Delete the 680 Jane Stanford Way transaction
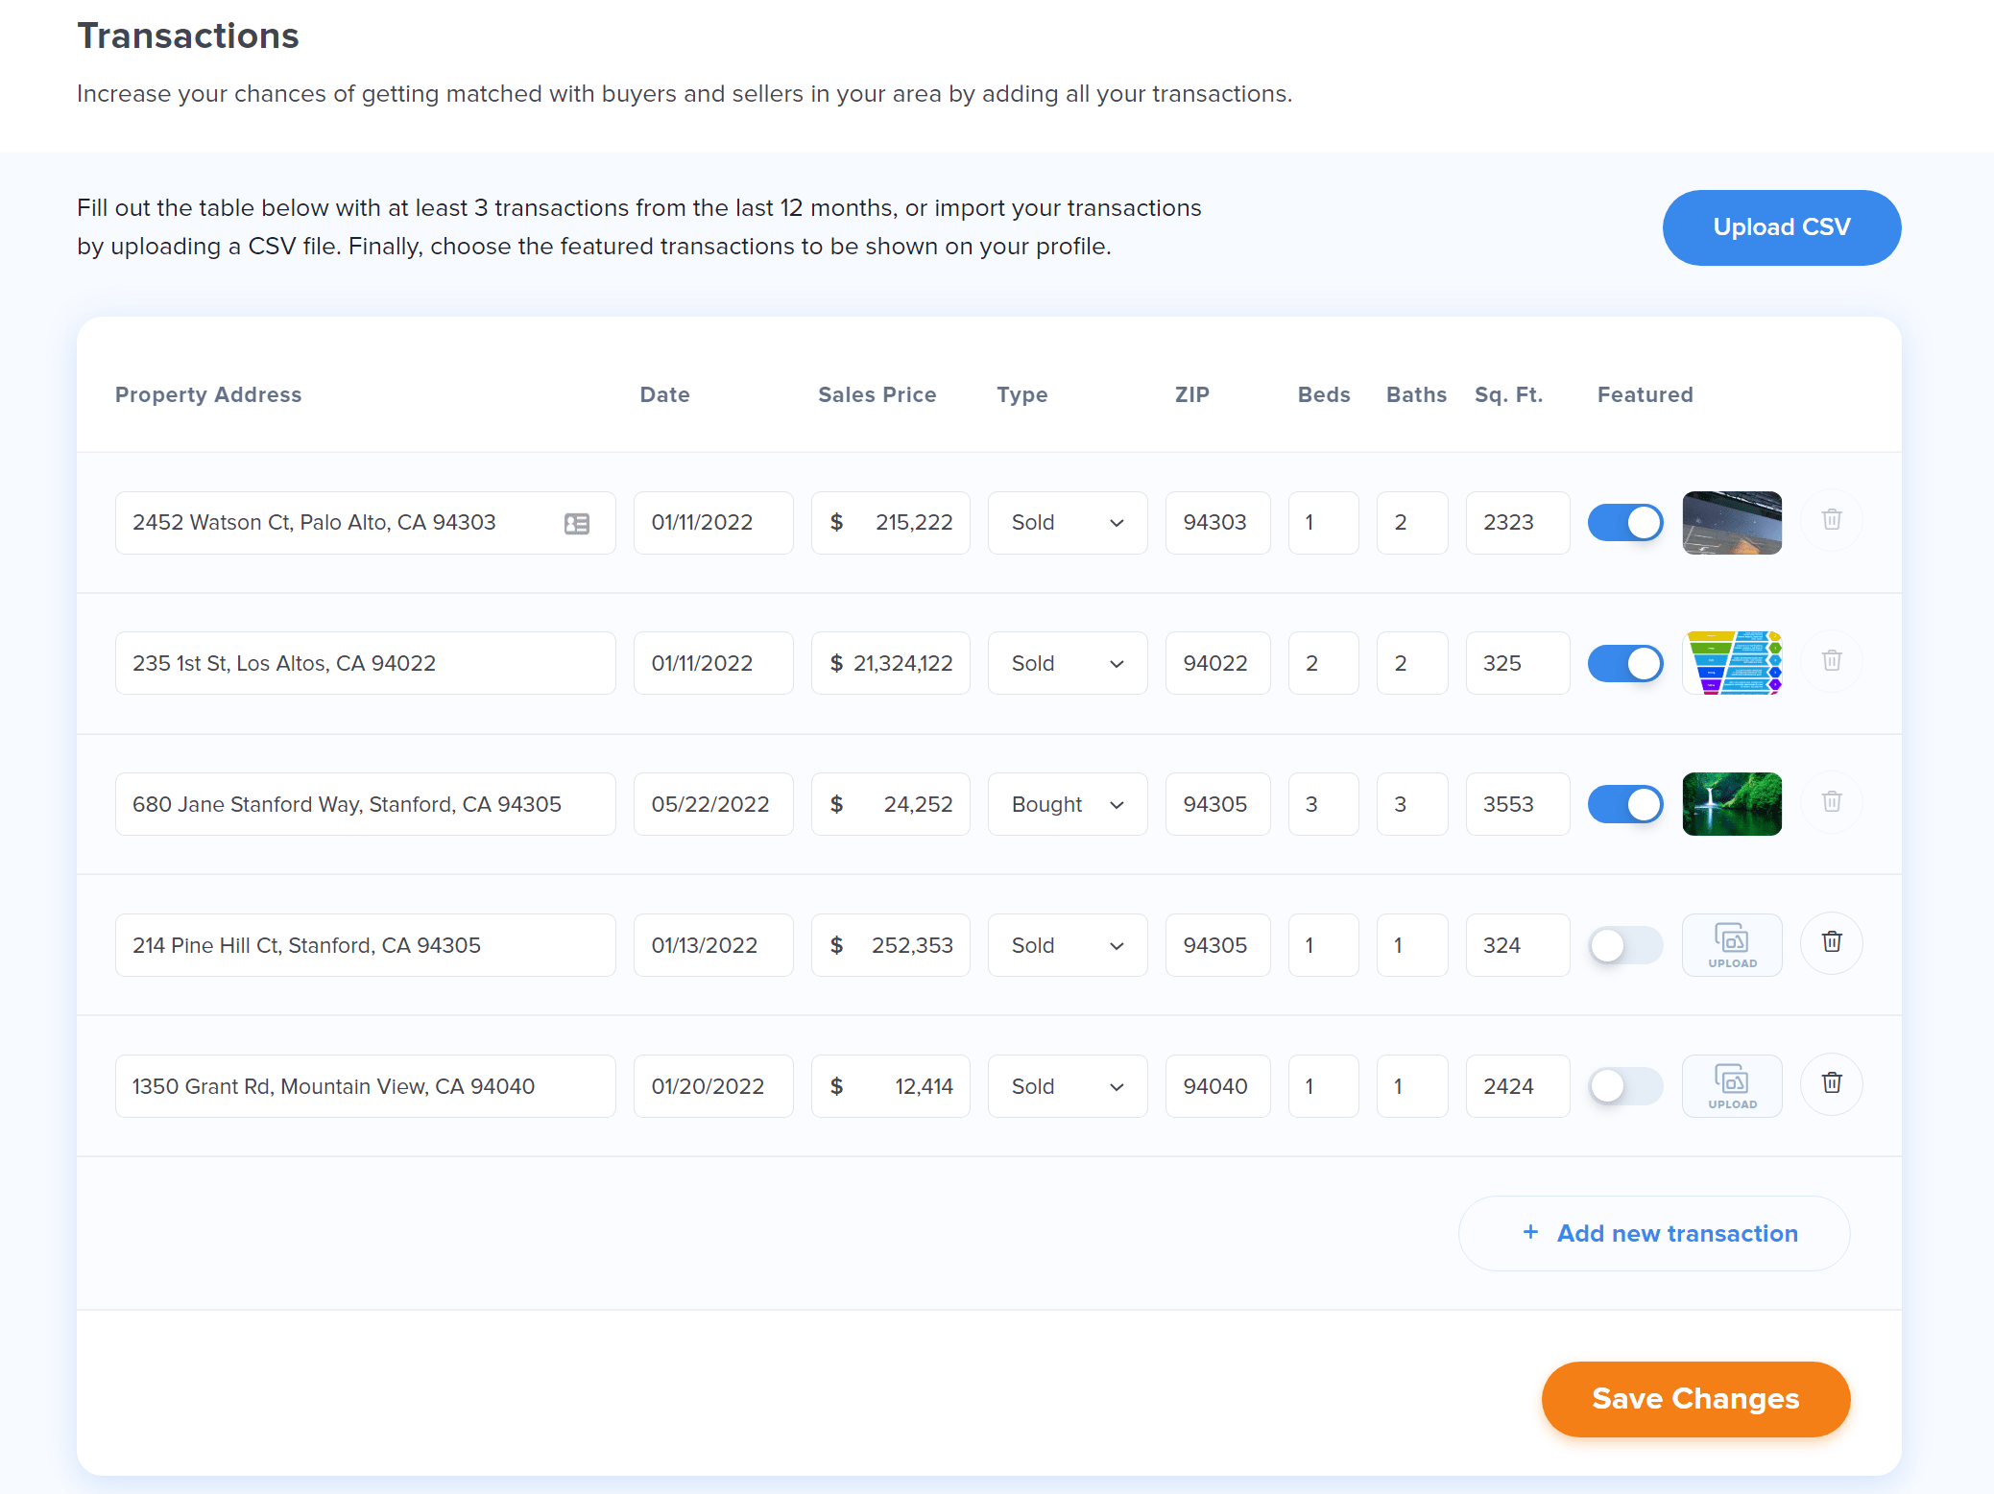 (x=1831, y=802)
